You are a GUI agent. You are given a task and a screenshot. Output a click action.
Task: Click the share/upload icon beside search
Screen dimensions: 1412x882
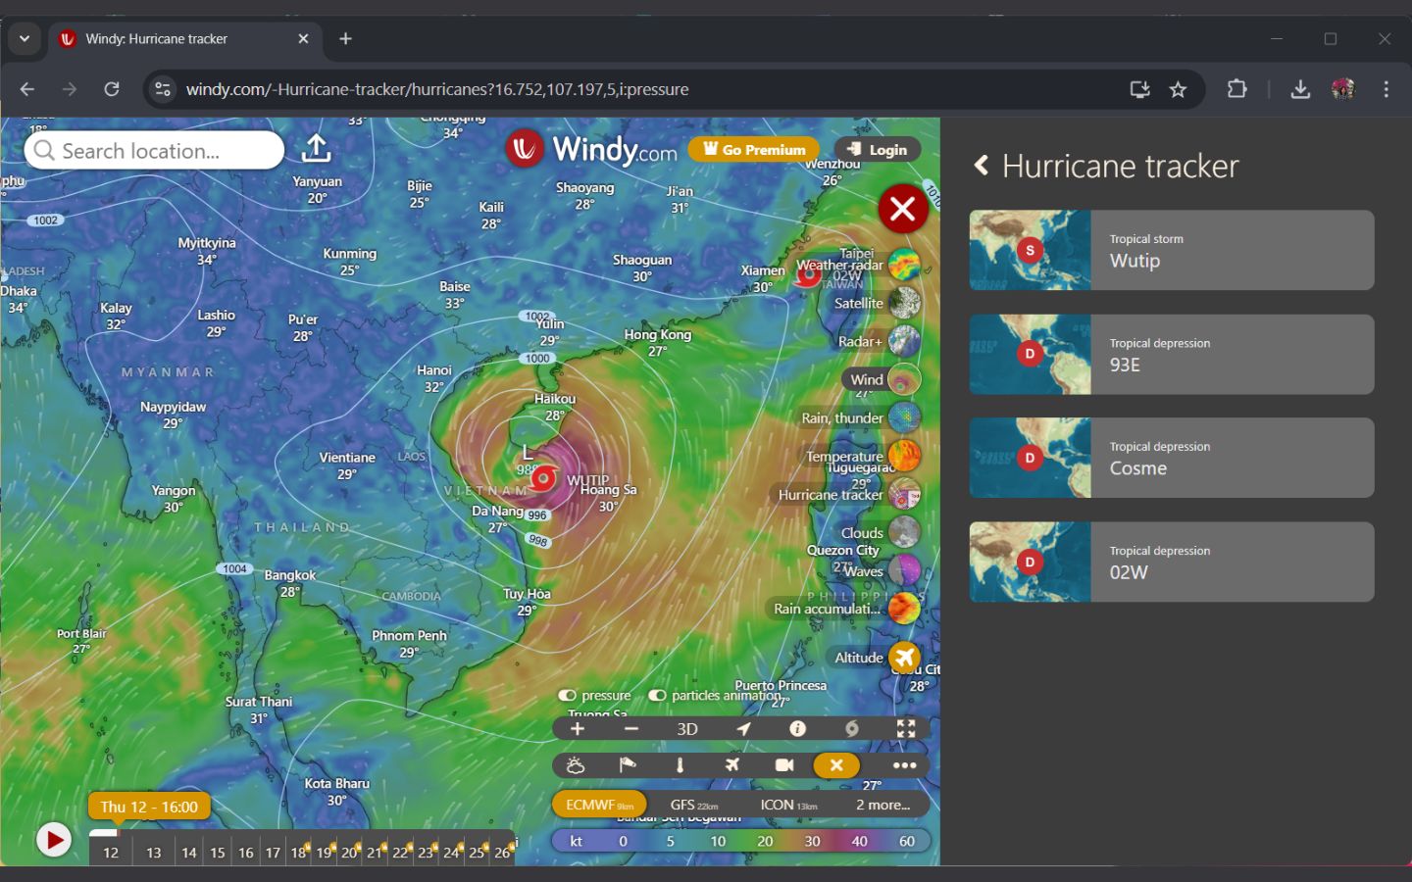coord(316,149)
